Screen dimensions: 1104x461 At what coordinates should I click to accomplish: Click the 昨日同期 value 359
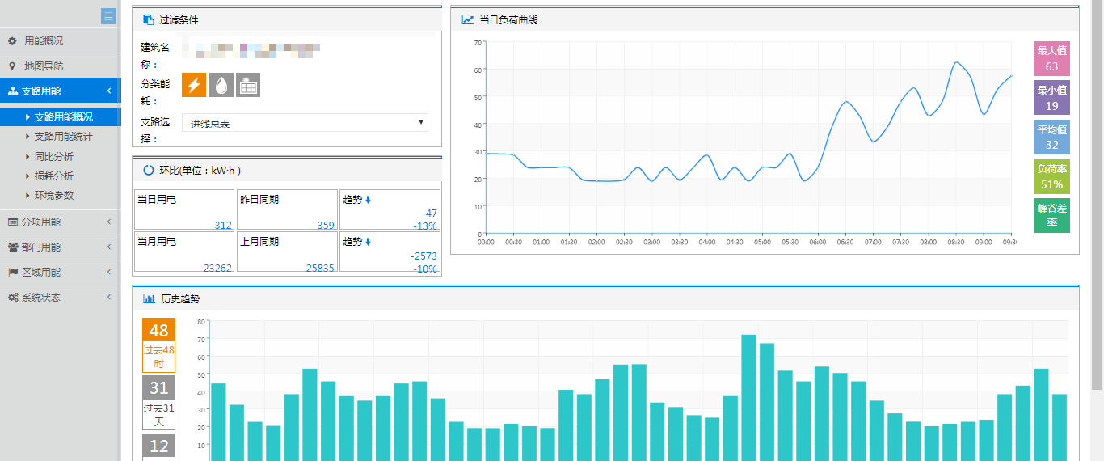point(326,226)
